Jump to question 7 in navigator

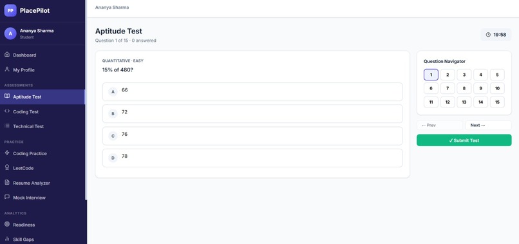pyautogui.click(x=448, y=88)
